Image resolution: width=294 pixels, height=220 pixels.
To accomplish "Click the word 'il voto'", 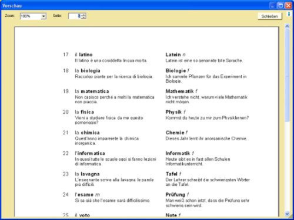I will click(x=82, y=215).
